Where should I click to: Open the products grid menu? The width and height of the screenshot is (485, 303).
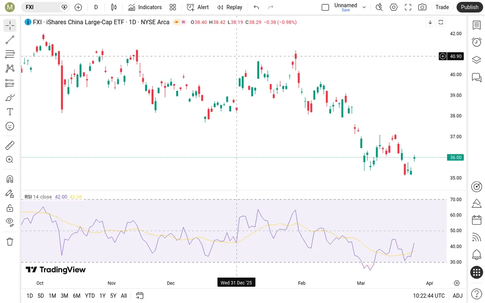[477, 272]
